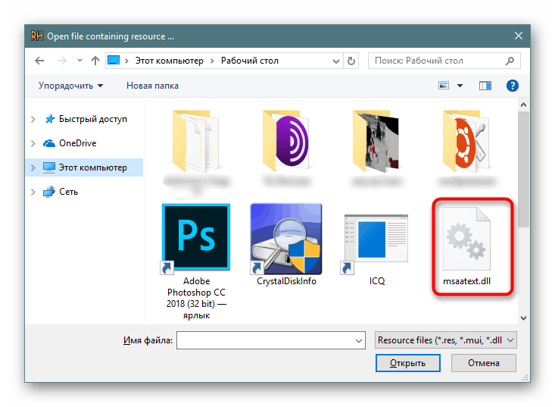Expand the Быстрый доступ tree node
Viewport: 555px width, 407px height.
coord(33,120)
